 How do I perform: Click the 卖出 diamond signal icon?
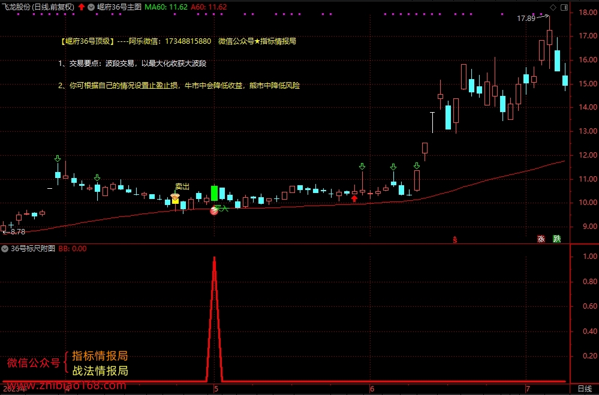175,197
